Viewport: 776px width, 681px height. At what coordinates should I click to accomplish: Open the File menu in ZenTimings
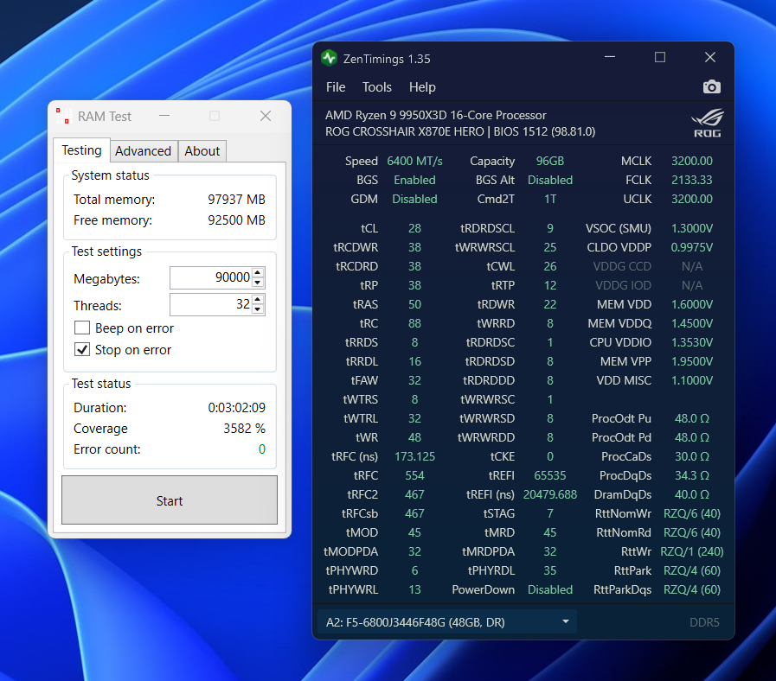[336, 87]
